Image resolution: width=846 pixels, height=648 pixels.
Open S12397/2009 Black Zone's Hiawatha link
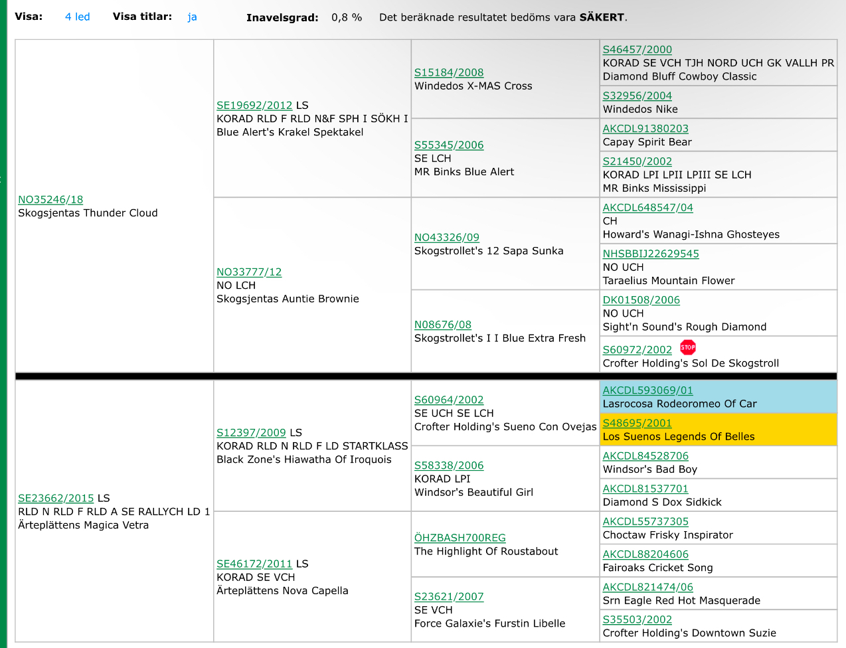(x=251, y=433)
